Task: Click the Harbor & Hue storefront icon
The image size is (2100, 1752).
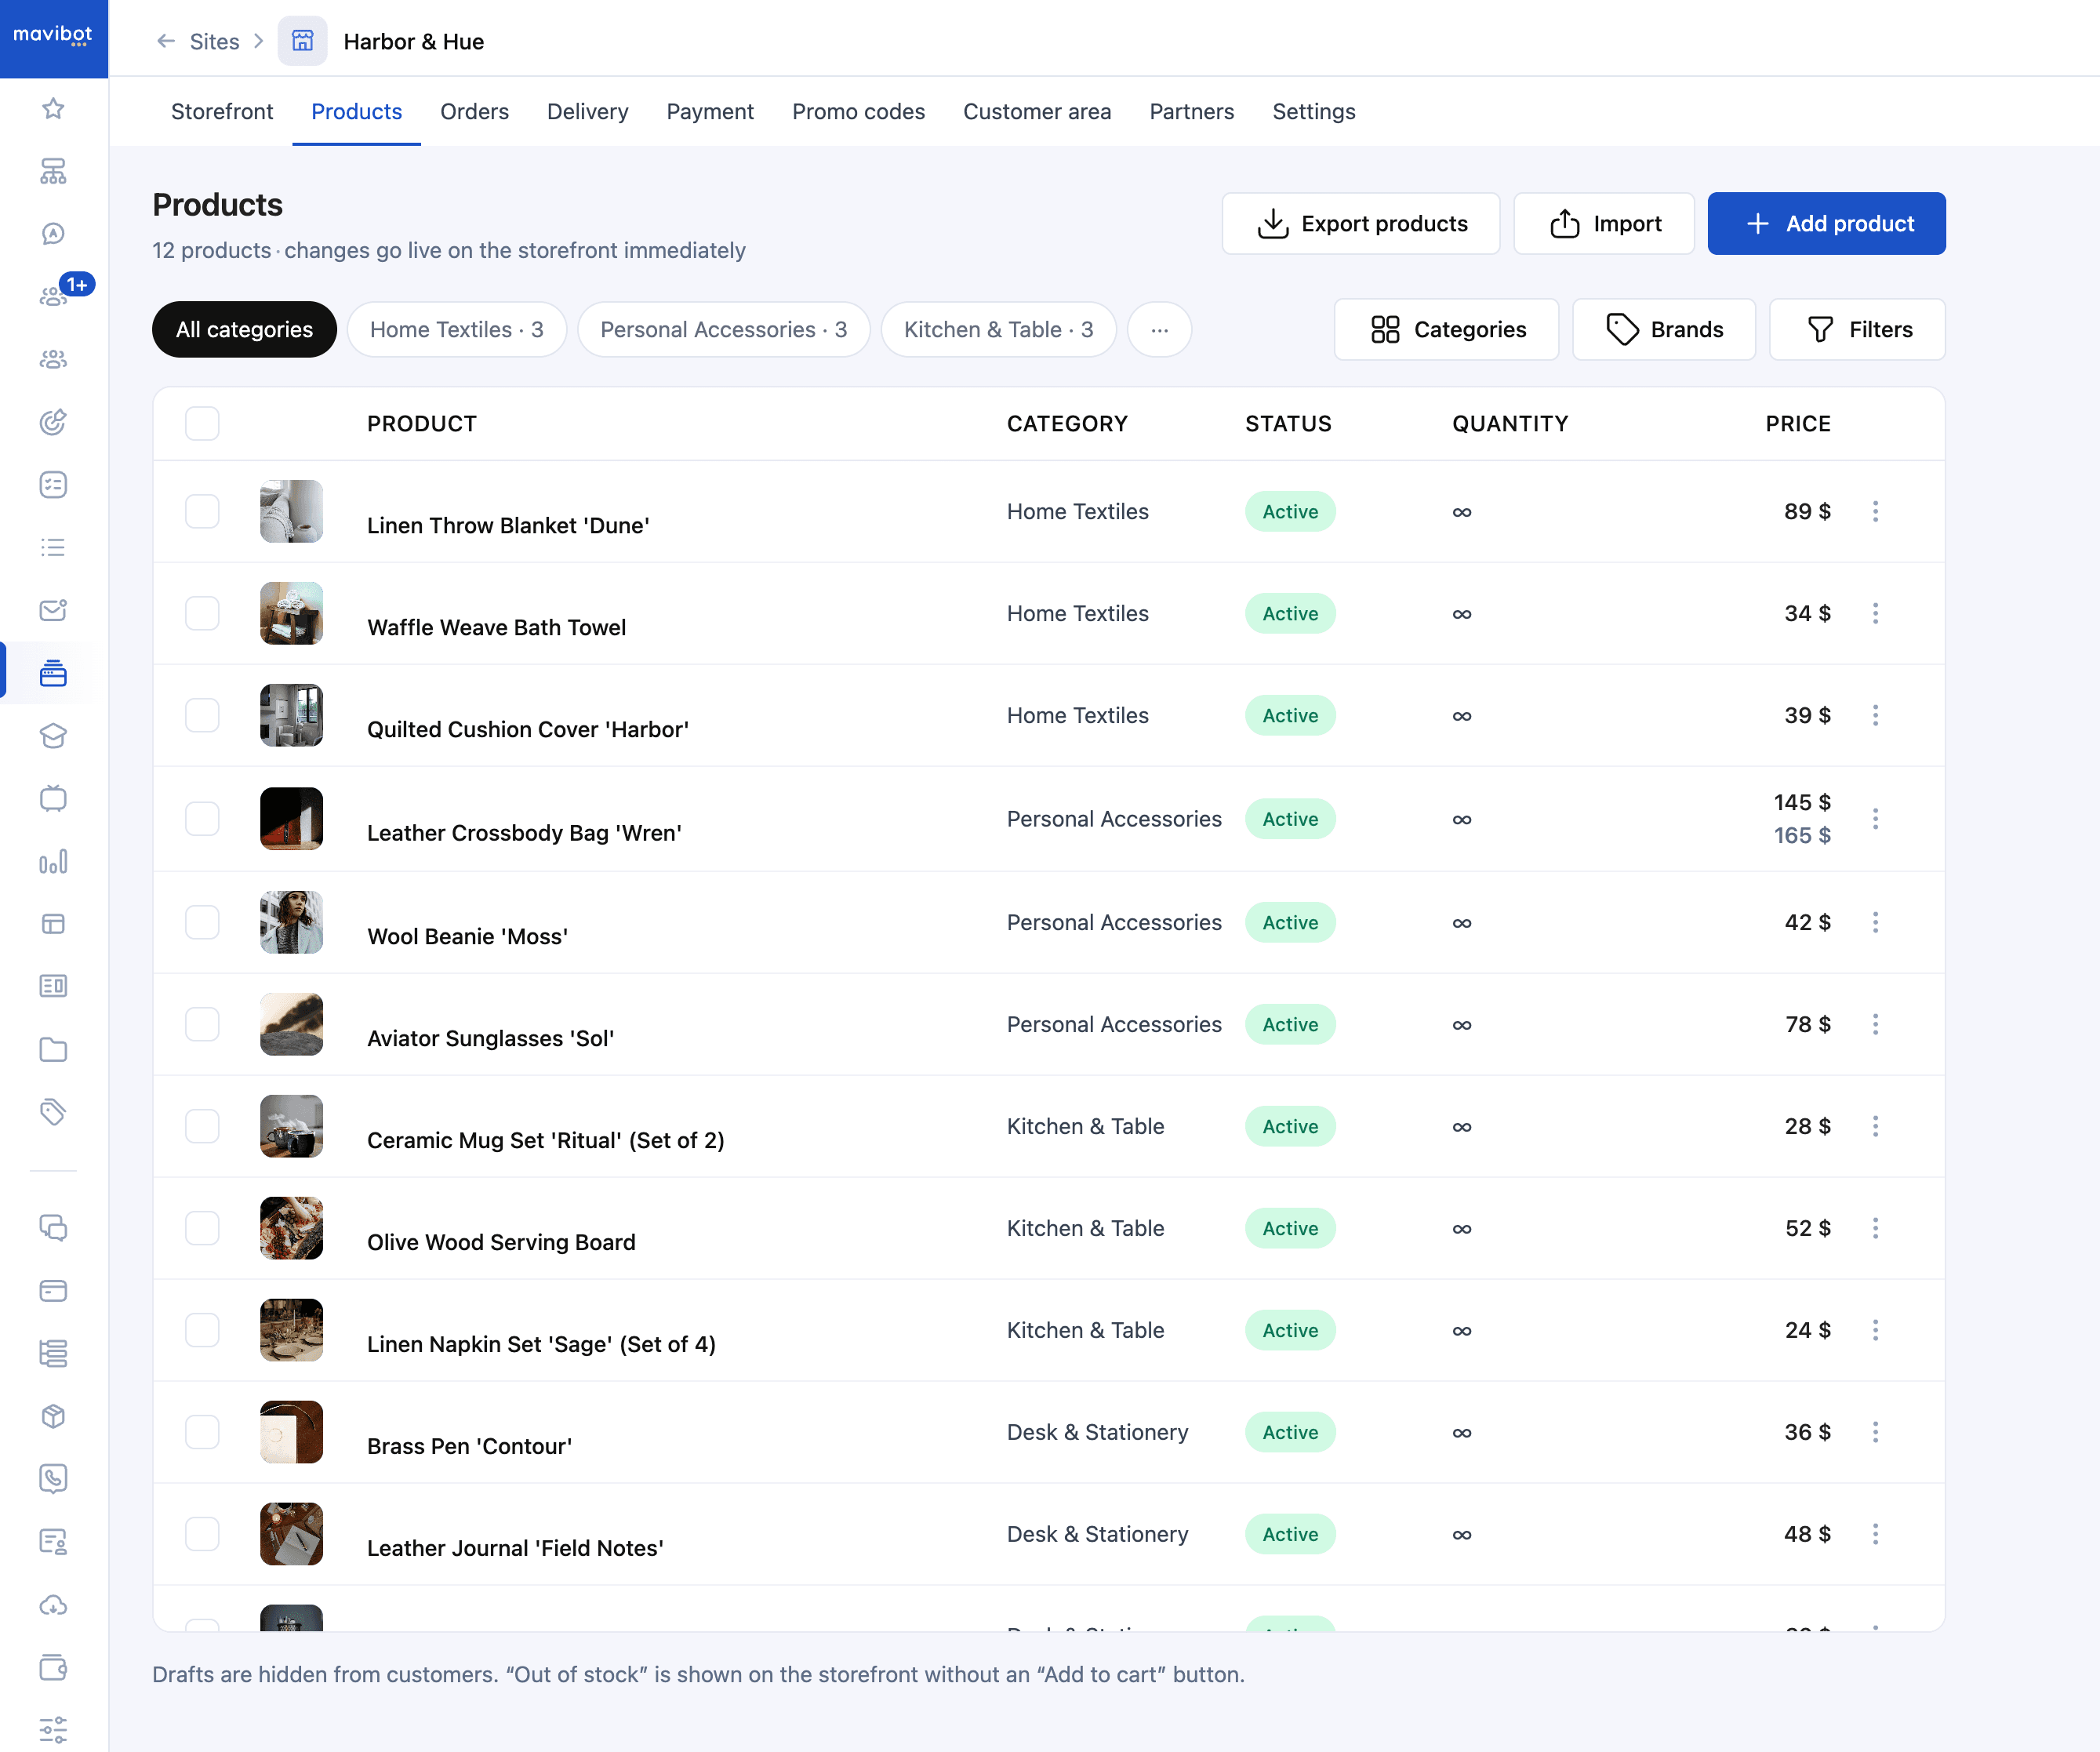Action: point(302,41)
